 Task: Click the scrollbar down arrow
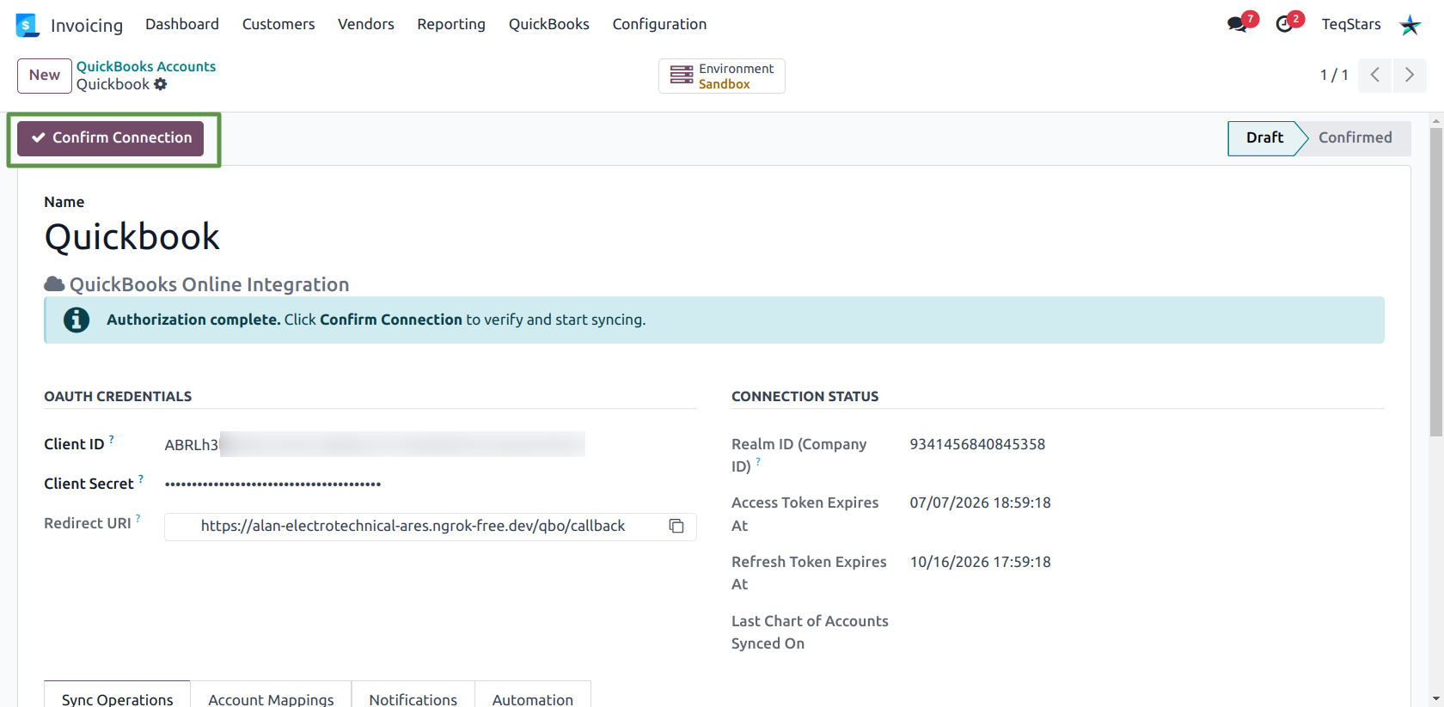pos(1436,698)
